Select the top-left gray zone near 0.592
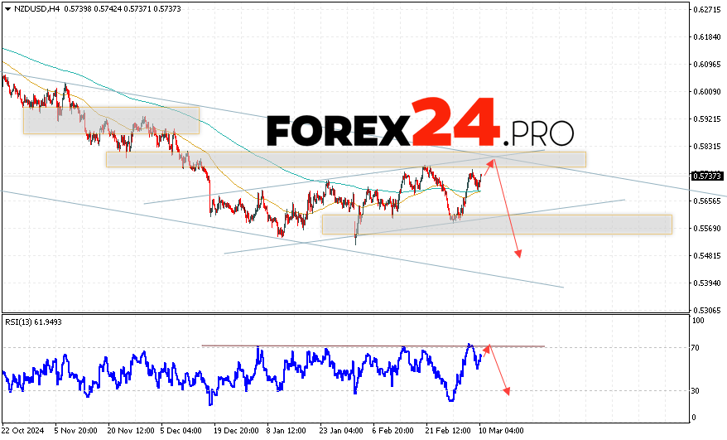Viewport: 727px width, 440px height. coord(111,119)
